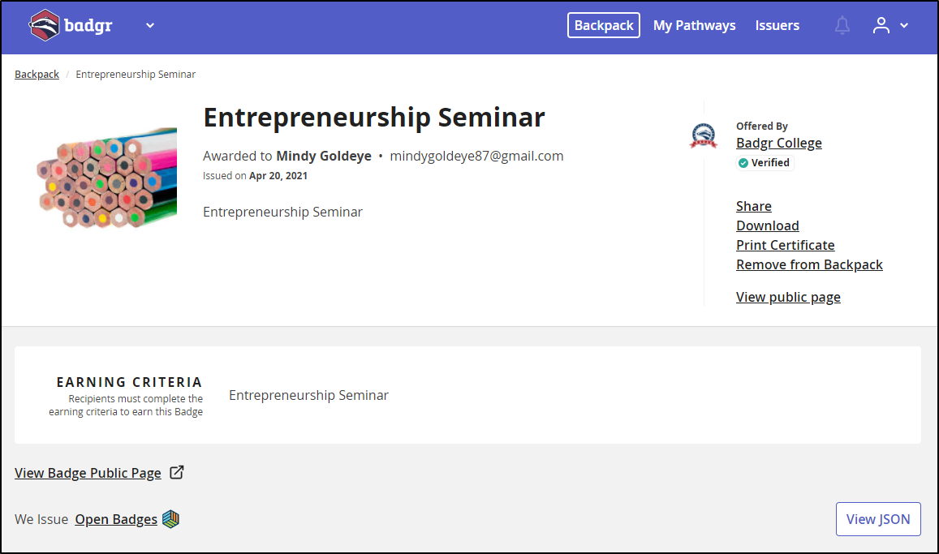The width and height of the screenshot is (939, 554).
Task: Expand the dropdown arrow beside badgr logo
Action: tap(150, 26)
